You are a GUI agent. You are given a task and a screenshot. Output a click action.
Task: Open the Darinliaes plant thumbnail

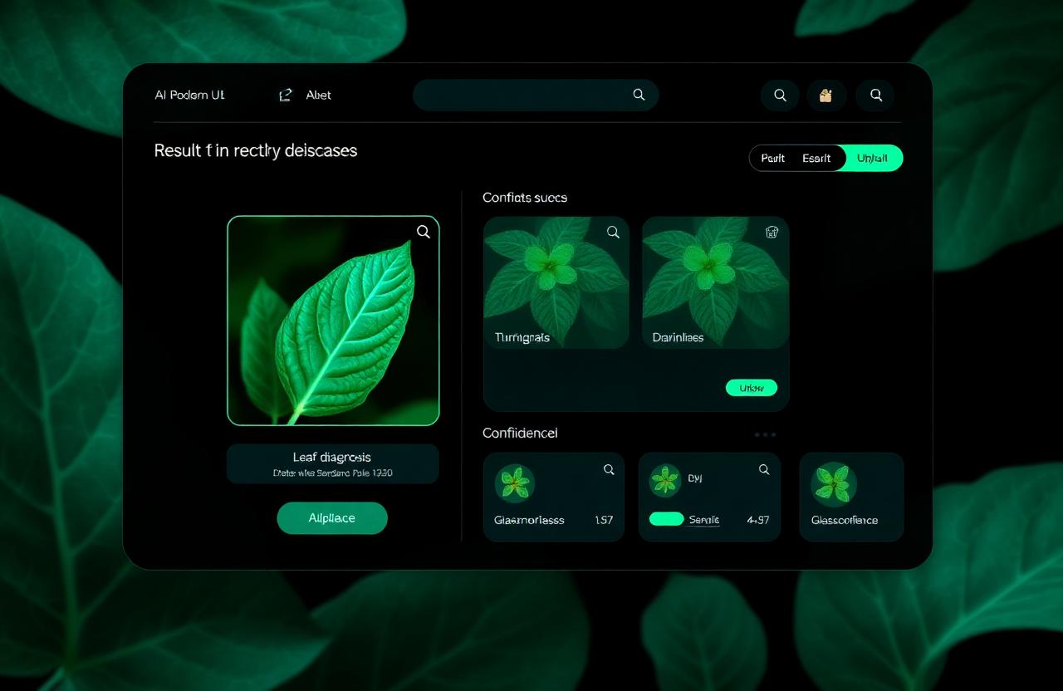[715, 282]
